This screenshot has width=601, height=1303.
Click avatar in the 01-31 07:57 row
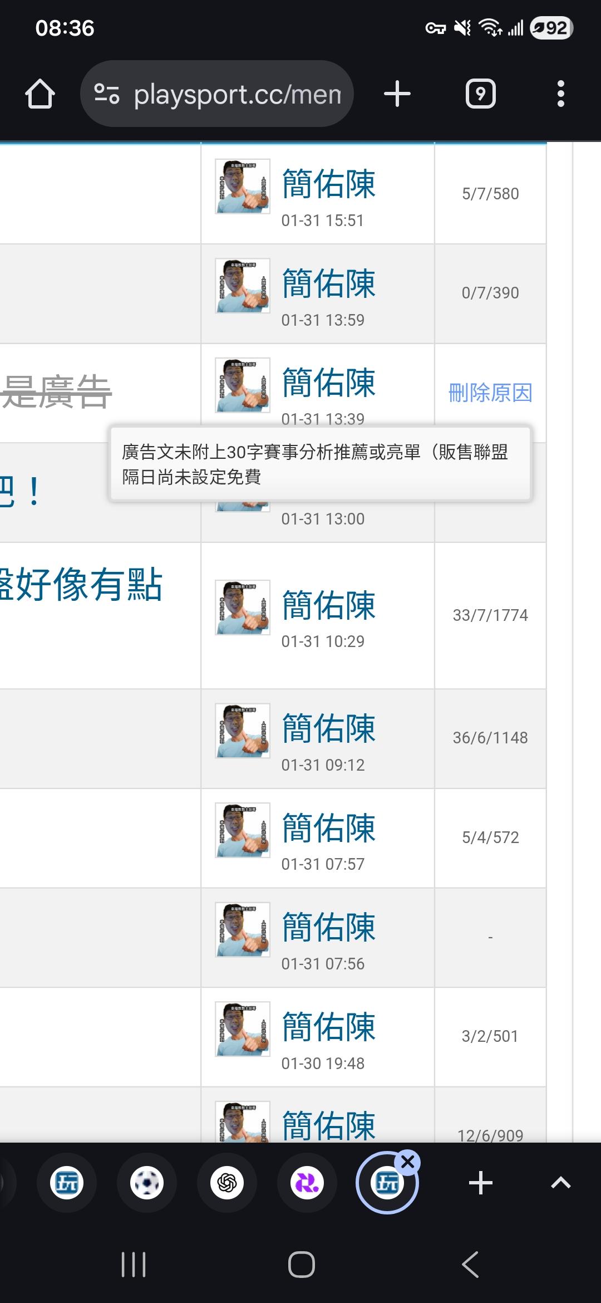[243, 830]
